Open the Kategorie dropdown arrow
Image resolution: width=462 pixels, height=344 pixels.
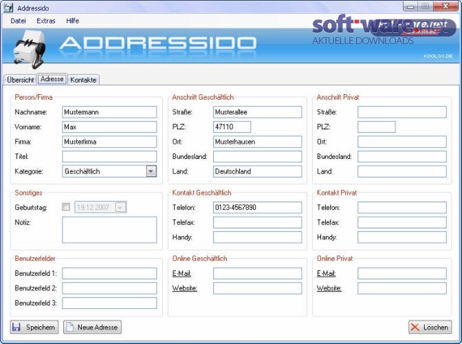pyautogui.click(x=151, y=171)
